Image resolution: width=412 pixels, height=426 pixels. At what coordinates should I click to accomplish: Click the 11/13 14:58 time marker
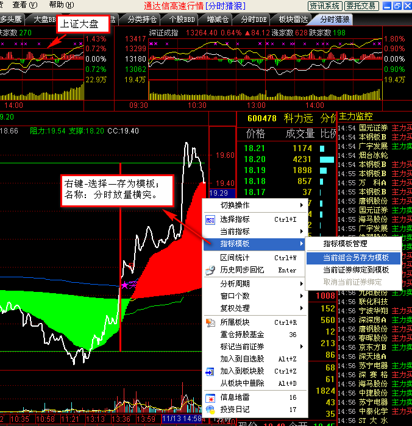click(x=182, y=419)
